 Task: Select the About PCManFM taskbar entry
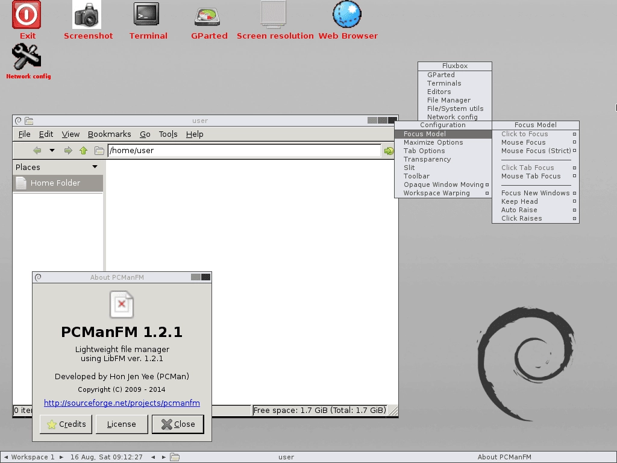click(504, 457)
